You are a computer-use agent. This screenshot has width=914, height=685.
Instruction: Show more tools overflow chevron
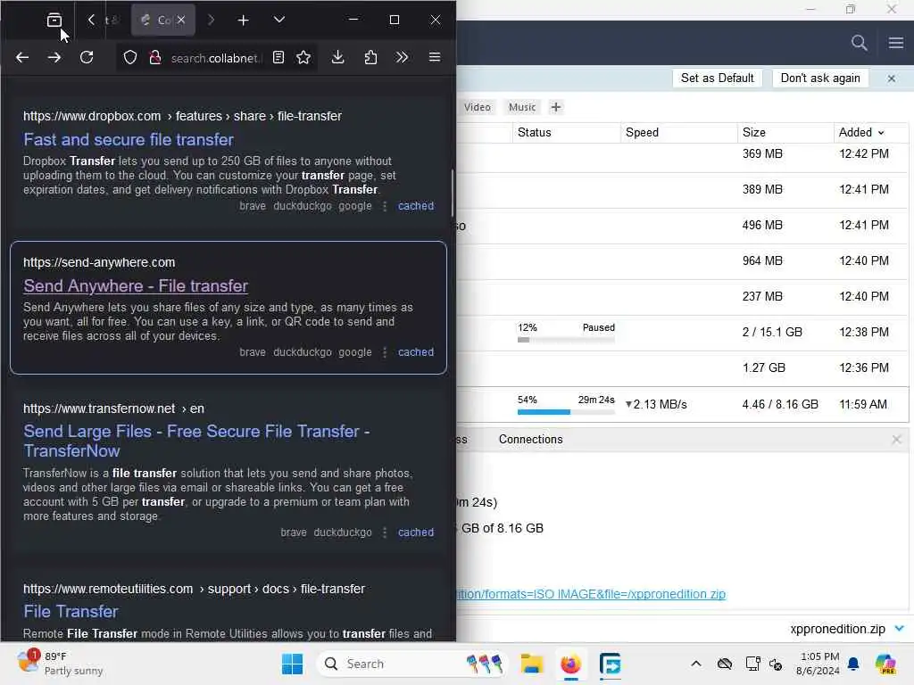tap(402, 57)
